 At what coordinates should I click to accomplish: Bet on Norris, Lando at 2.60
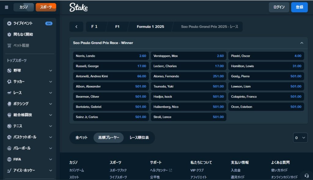tap(111, 56)
